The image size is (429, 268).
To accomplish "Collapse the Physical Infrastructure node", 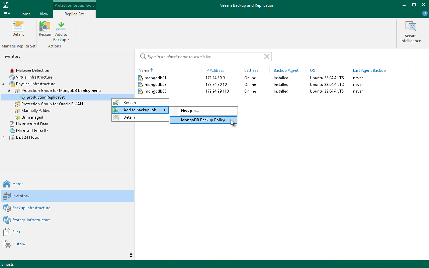I will pos(4,84).
